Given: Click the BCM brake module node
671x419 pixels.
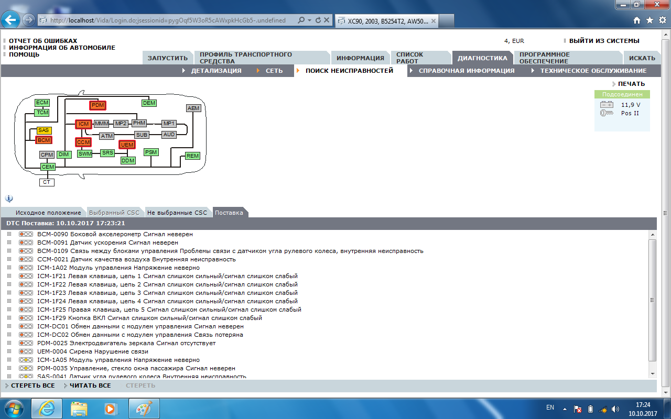Looking at the screenshot, I should pyautogui.click(x=44, y=140).
